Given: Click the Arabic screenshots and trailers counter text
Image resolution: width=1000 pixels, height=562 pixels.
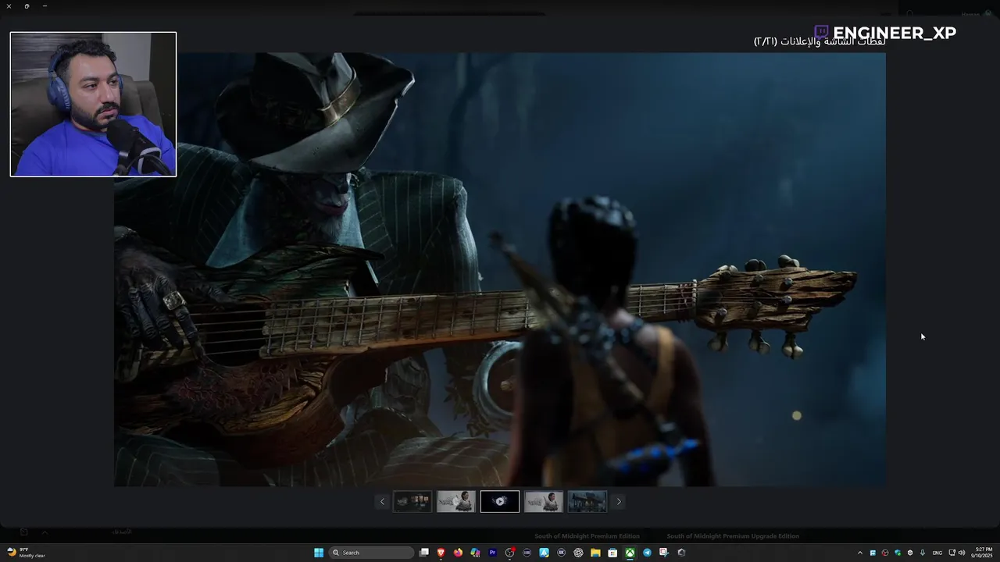Looking at the screenshot, I should 820,41.
